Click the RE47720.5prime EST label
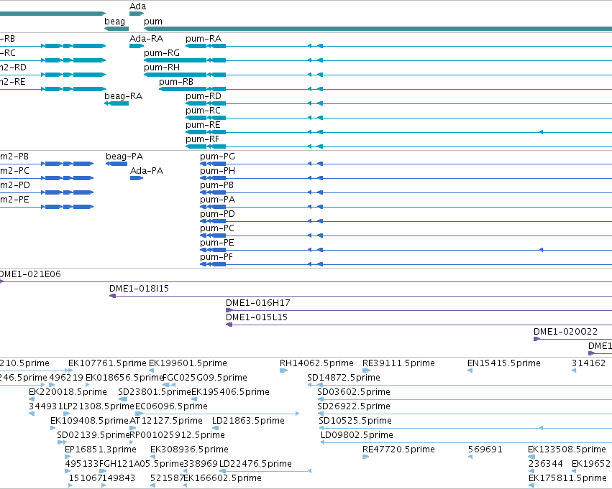 click(398, 450)
